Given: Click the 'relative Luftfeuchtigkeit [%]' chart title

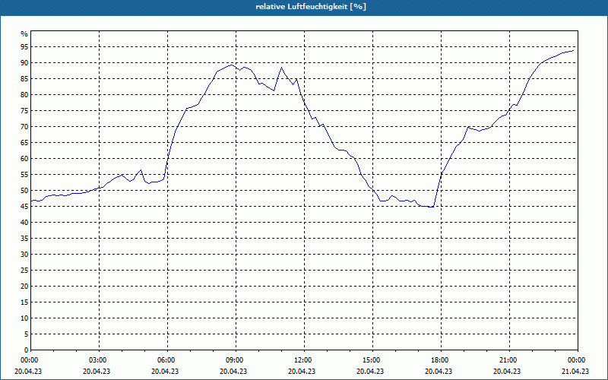Looking at the screenshot, I should [311, 7].
